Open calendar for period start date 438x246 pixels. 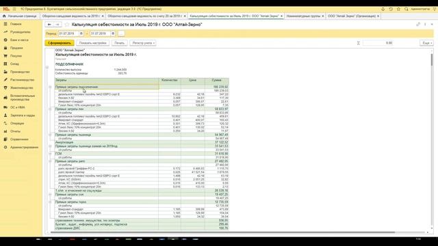point(81,33)
